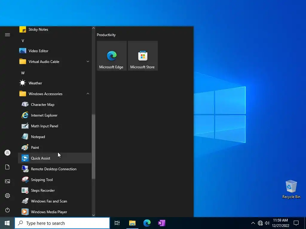Open File Explorer from the taskbar
306x229 pixels.
(x=132, y=223)
